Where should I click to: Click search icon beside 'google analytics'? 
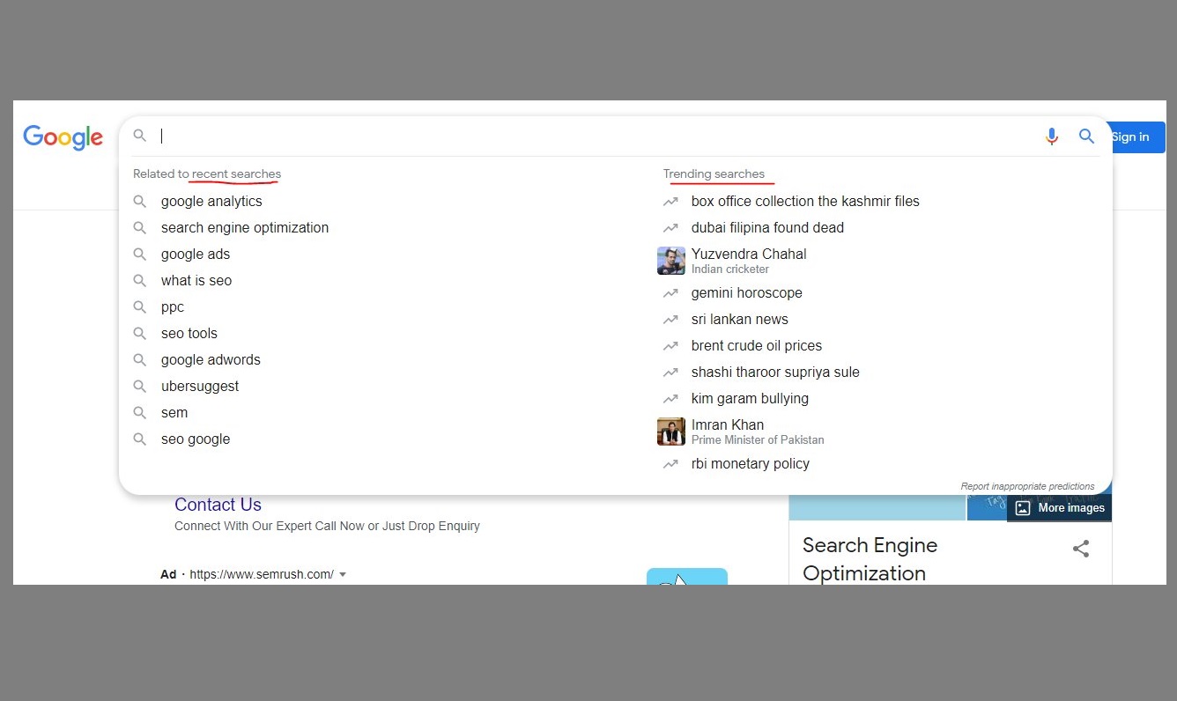click(139, 201)
